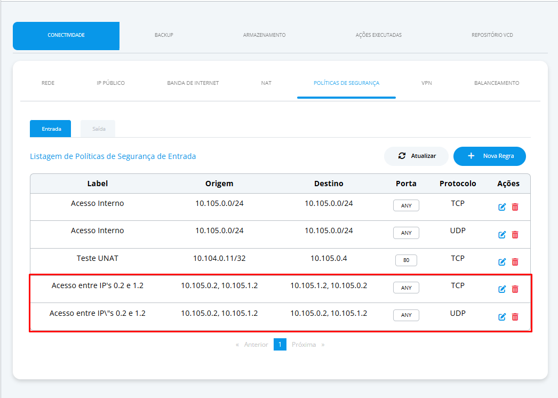The image size is (558, 398).
Task: Switch to the Backup tab
Action: tap(164, 35)
